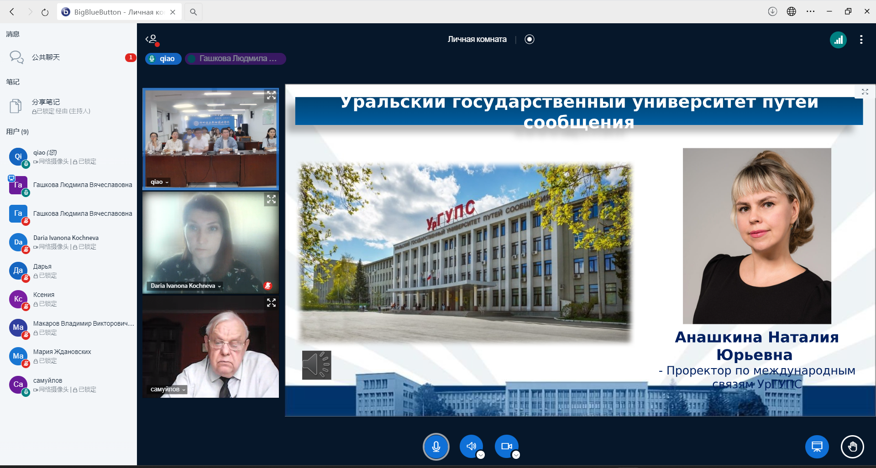The height and width of the screenshot is (468, 876).
Task: Toggle the webcam sharing button
Action: pyautogui.click(x=506, y=446)
